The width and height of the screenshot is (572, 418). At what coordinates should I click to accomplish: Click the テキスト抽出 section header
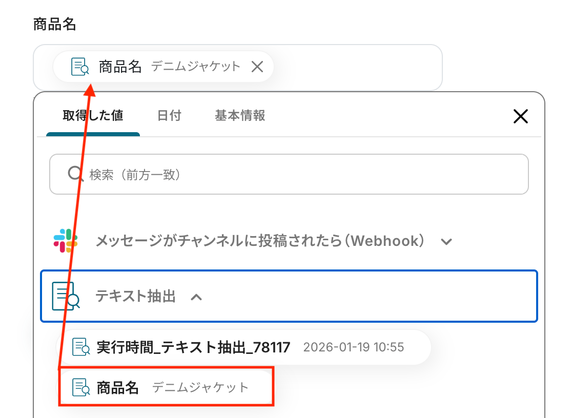click(289, 296)
